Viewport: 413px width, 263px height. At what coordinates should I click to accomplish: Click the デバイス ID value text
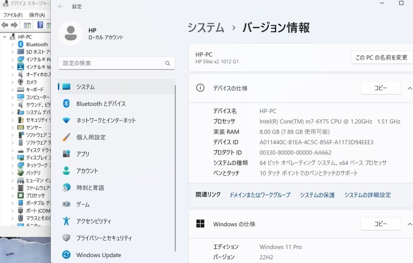[316, 142]
